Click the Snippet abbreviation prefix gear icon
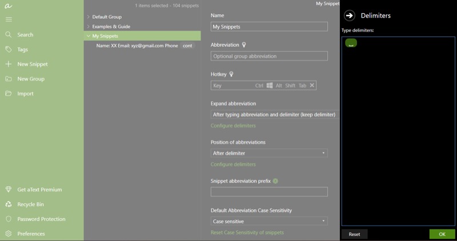The width and height of the screenshot is (457, 241). pyautogui.click(x=275, y=181)
